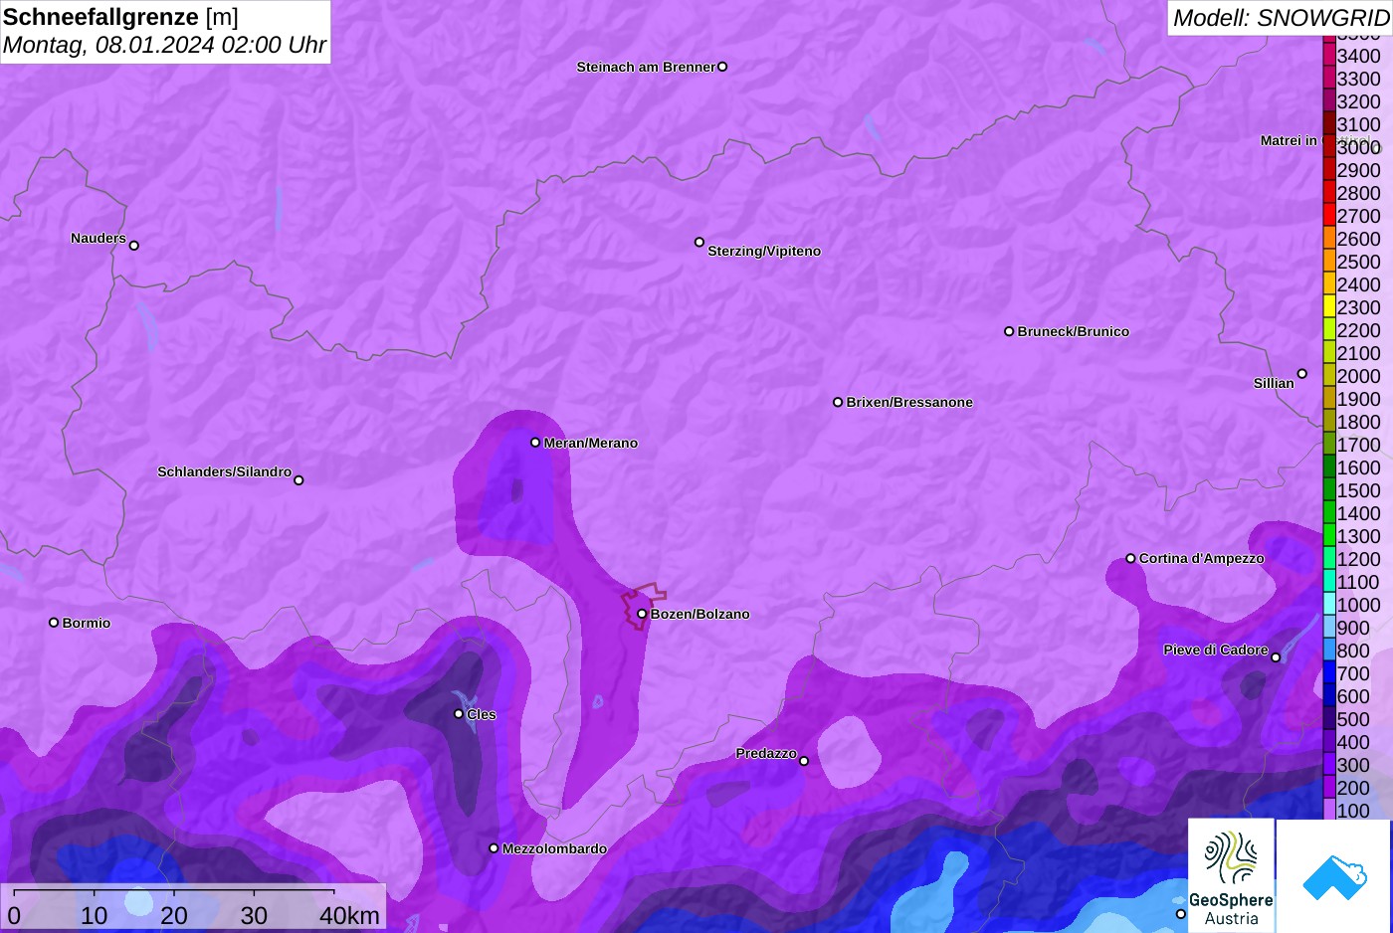Viewport: 1393px width, 933px height.
Task: Click the Nauders location marker dot
Action: point(134,246)
